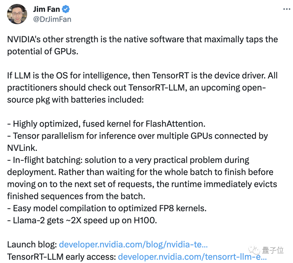Click the In-flight batching bullet line
293x263 pixels.
click(x=128, y=160)
